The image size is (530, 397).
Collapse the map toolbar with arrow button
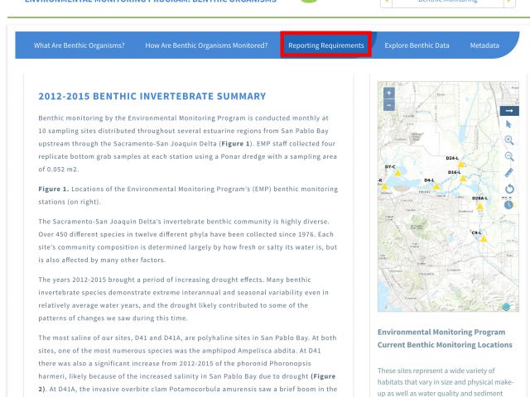(509, 111)
